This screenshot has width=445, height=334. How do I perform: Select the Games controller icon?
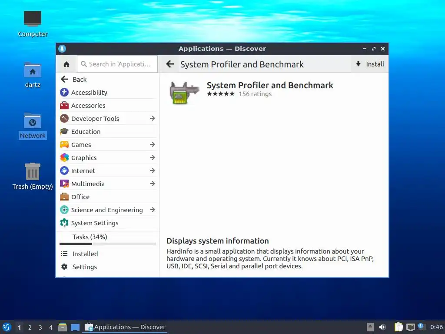(64, 144)
